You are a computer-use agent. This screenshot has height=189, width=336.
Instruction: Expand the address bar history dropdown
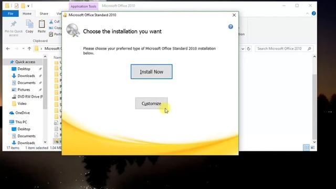pos(243,49)
